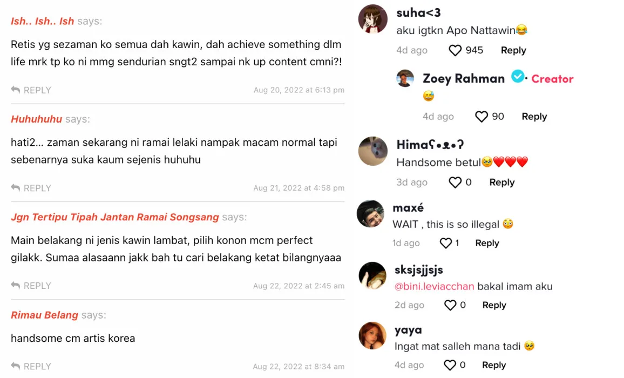This screenshot has width=624, height=378.
Task: Click verified badge beside Zoey Rahman
Action: 518,77
